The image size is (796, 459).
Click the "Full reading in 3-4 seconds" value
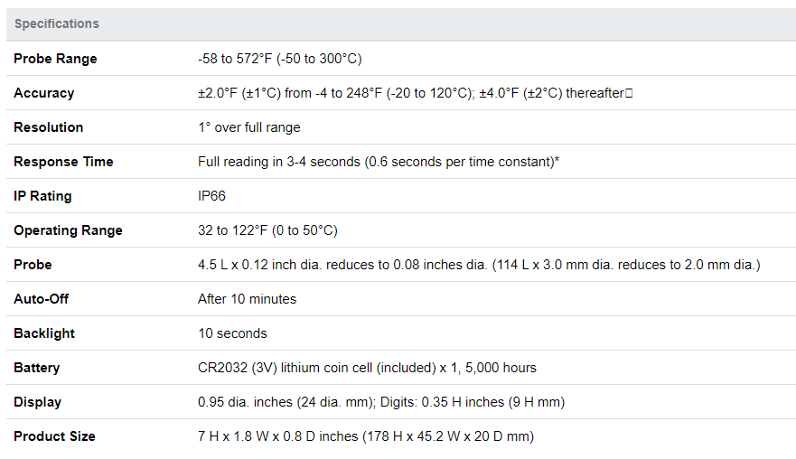379,162
